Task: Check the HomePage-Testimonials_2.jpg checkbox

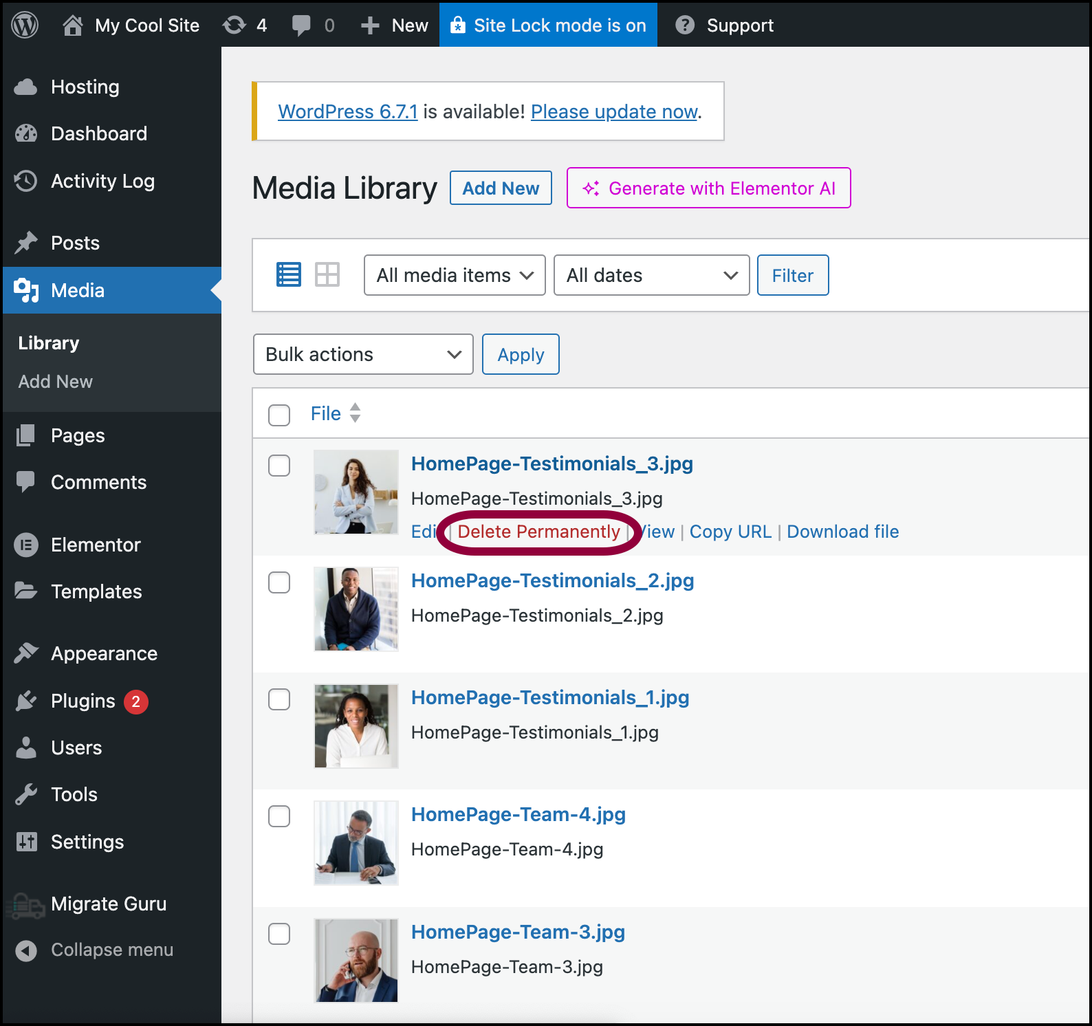Action: point(279,582)
